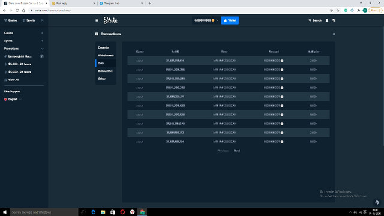Open the balance currency dropdown
Screen dimensions: 384x216
206,20
